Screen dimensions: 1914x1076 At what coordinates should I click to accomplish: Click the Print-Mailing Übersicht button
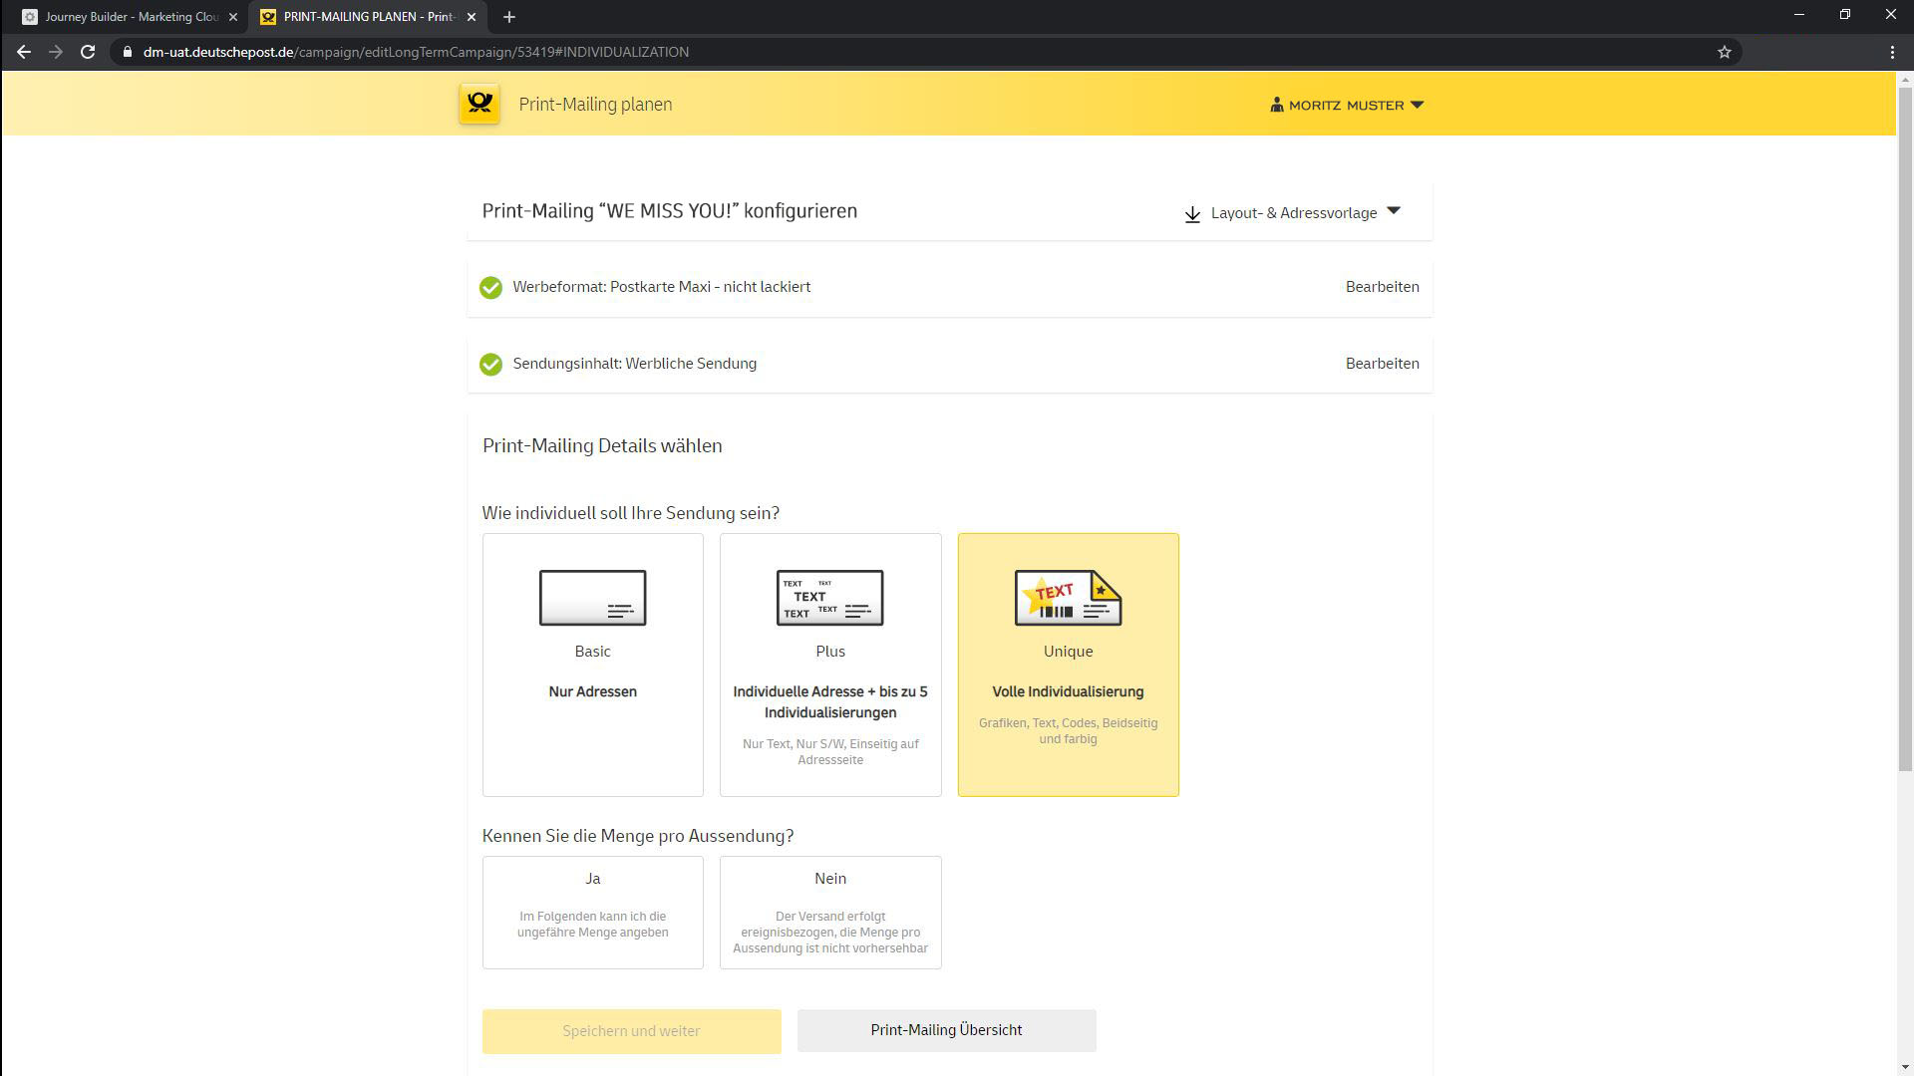pyautogui.click(x=946, y=1030)
